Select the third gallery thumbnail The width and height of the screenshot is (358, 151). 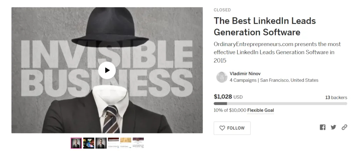point(101,143)
